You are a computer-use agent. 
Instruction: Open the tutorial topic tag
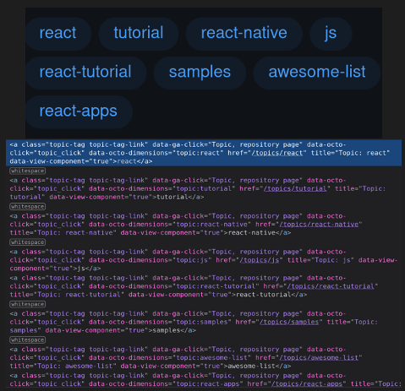139,33
